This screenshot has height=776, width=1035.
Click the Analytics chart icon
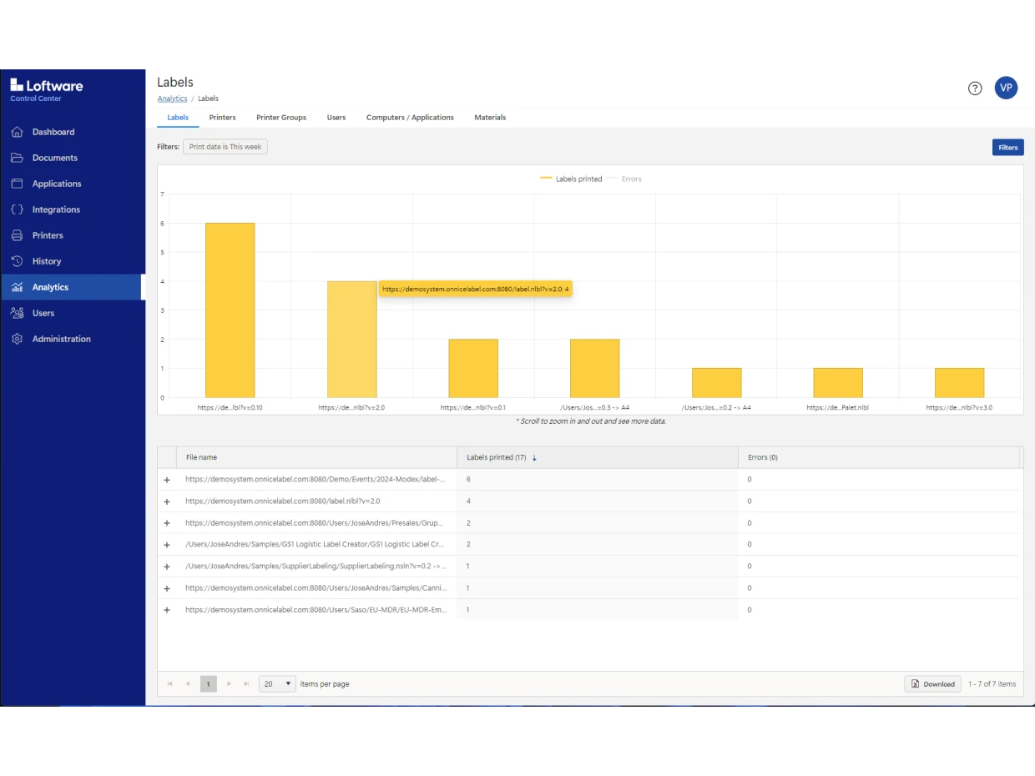pyautogui.click(x=17, y=287)
